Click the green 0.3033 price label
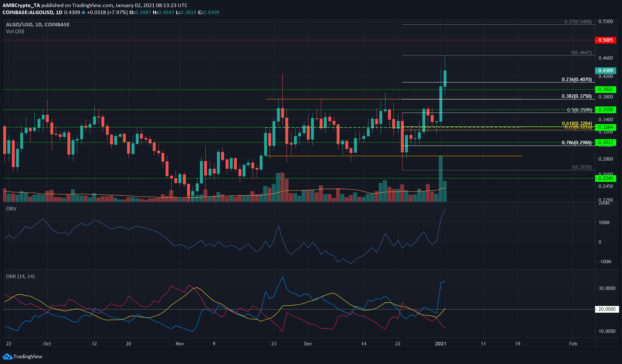 (605, 142)
